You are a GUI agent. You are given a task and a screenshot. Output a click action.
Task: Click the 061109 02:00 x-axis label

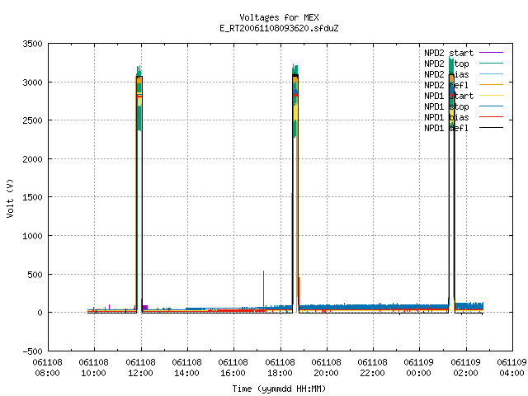pos(465,368)
